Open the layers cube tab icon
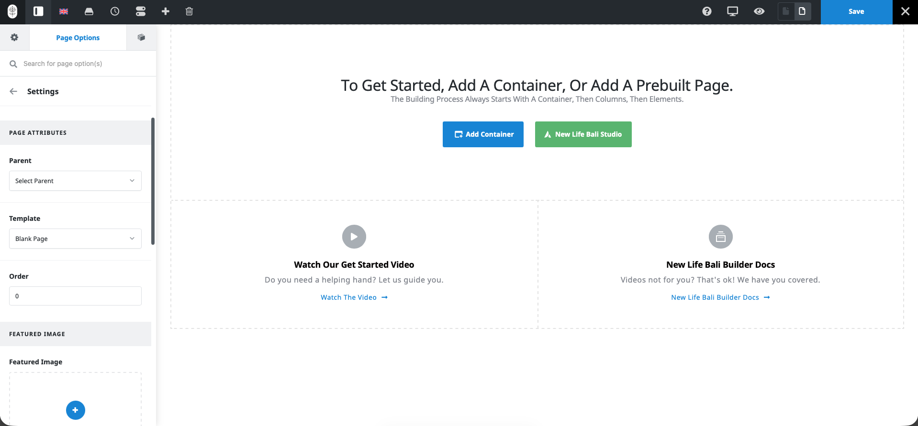 tap(141, 37)
